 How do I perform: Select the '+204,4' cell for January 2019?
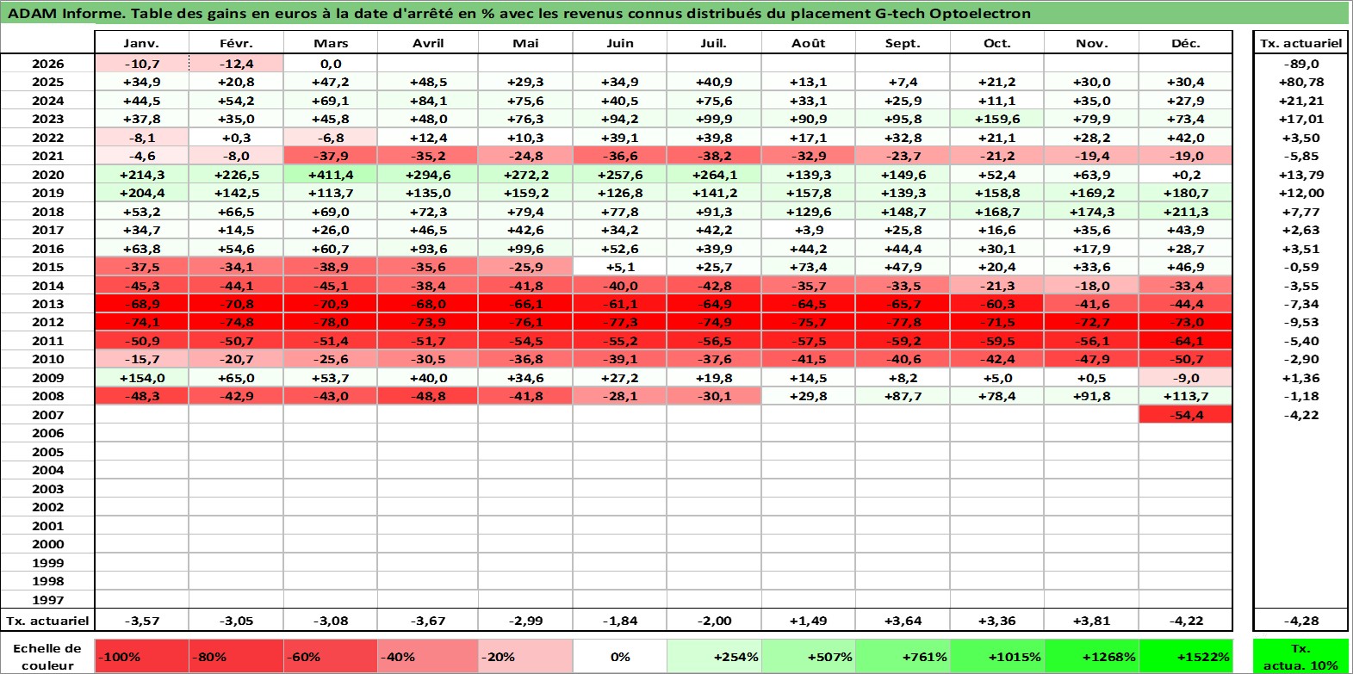coord(142,193)
